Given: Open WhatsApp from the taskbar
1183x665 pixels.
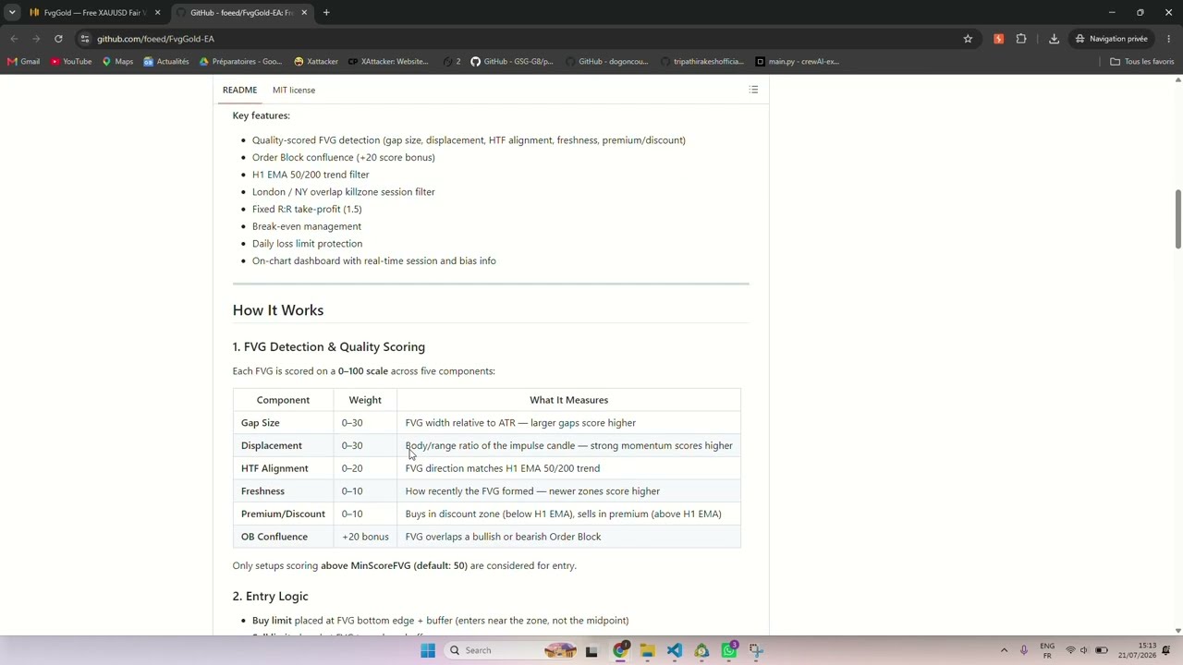Looking at the screenshot, I should pos(729,650).
